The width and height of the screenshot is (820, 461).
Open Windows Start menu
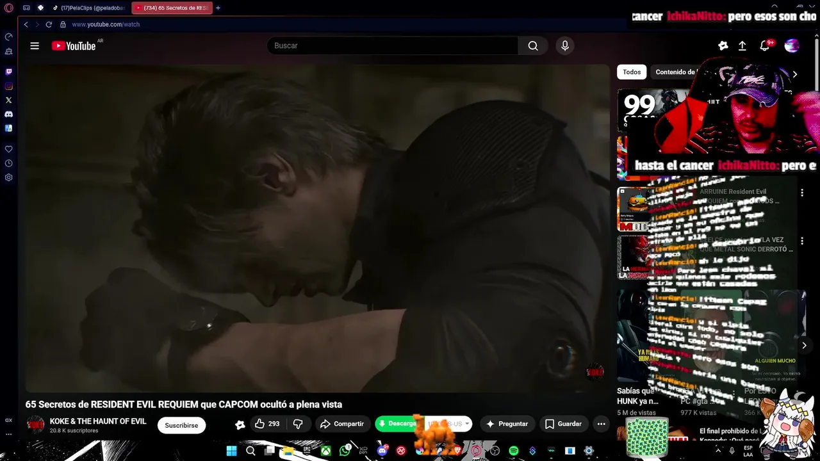(x=231, y=451)
